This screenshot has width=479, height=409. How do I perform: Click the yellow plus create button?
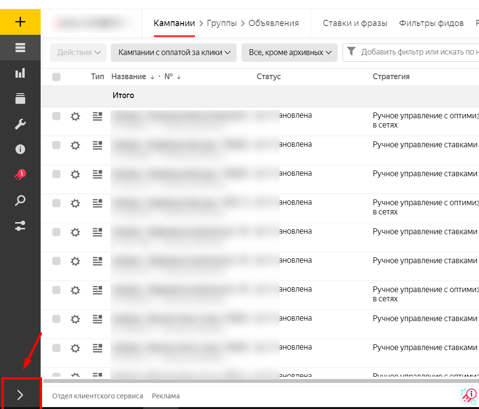click(x=20, y=22)
